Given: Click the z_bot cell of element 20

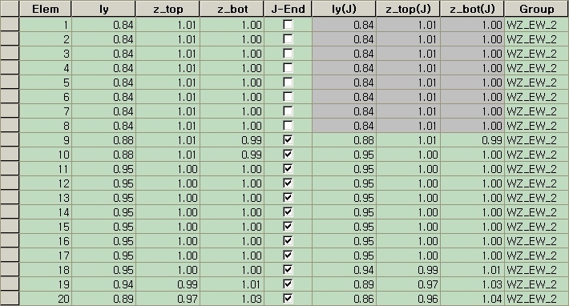Looking at the screenshot, I should click(232, 299).
